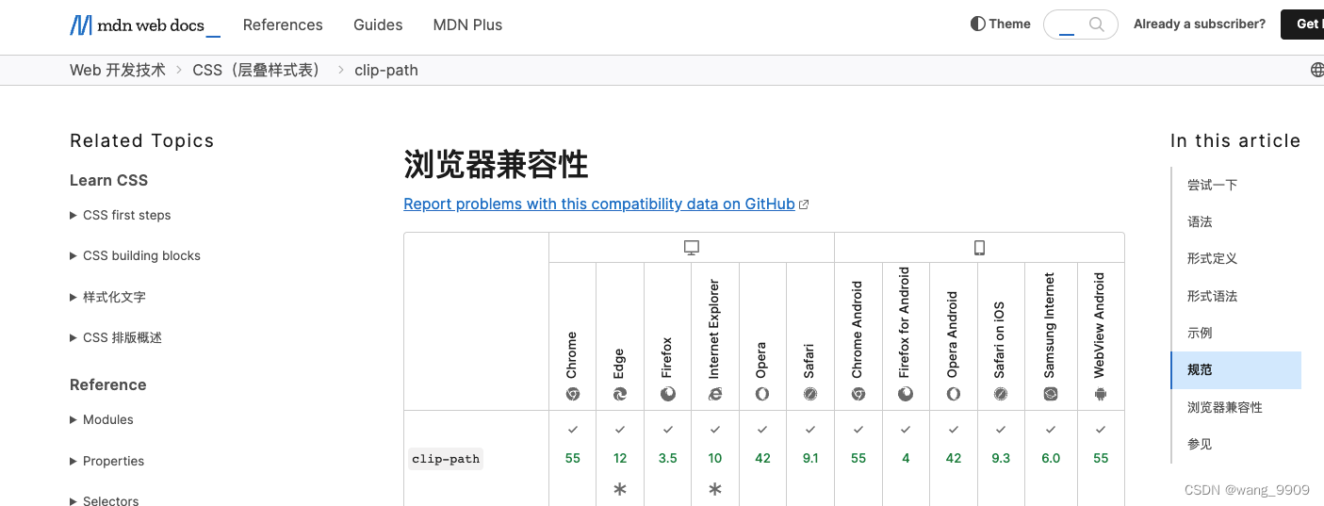Open the MDN Plus menu
1324x506 pixels.
tap(467, 24)
